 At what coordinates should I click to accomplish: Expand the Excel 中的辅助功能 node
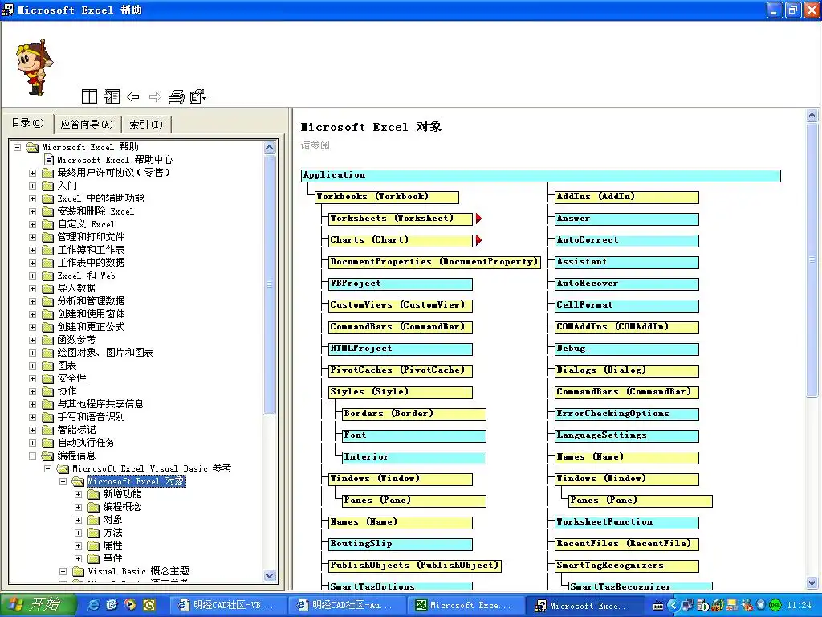coord(32,198)
